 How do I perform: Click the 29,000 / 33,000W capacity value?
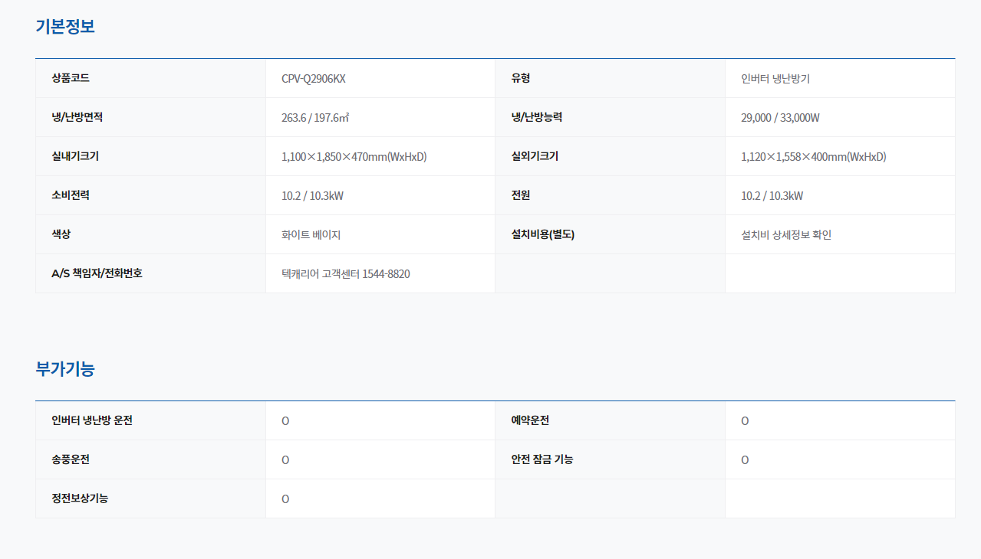click(x=780, y=118)
